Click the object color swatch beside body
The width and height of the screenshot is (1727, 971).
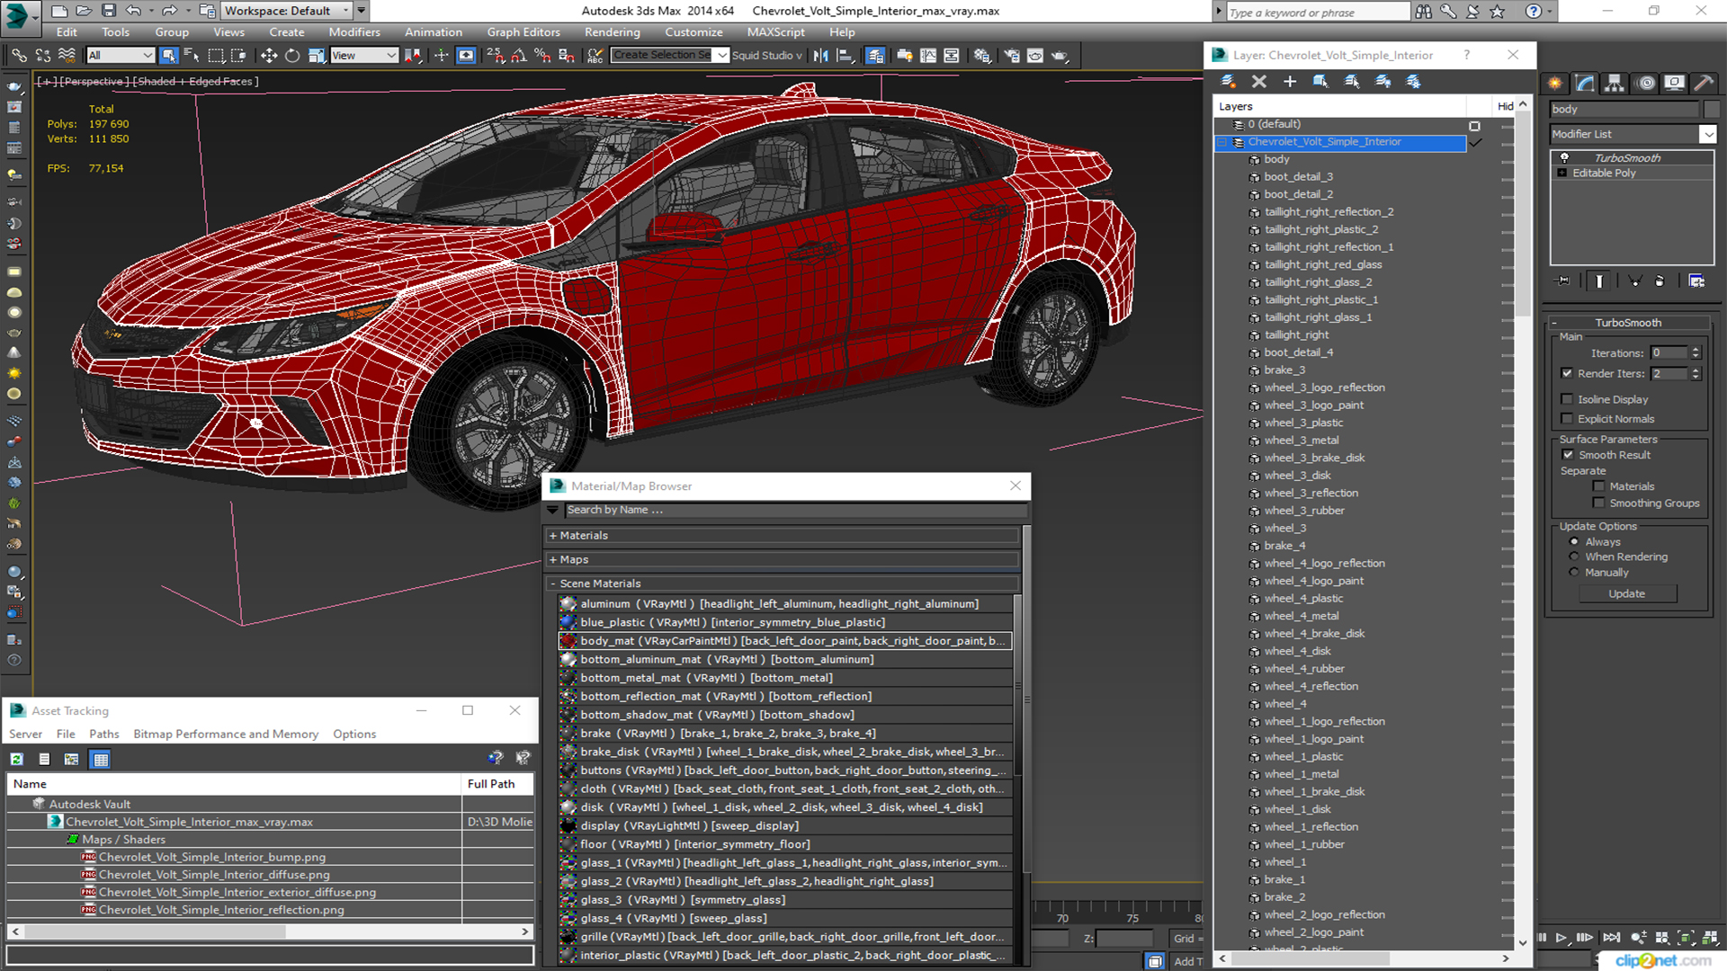coord(1711,109)
